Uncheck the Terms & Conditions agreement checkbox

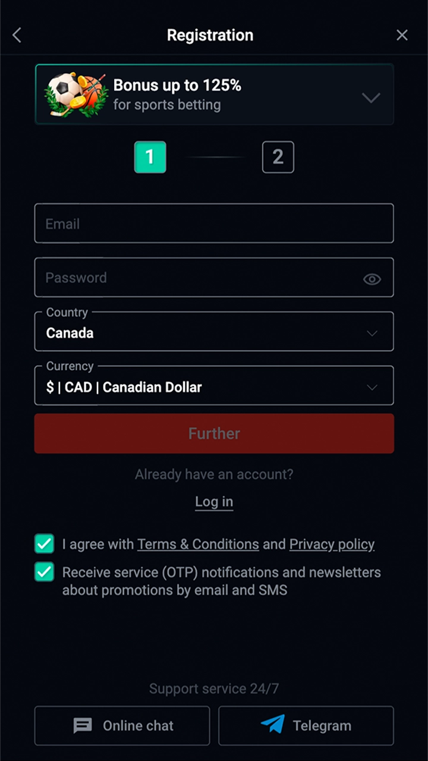click(x=45, y=543)
